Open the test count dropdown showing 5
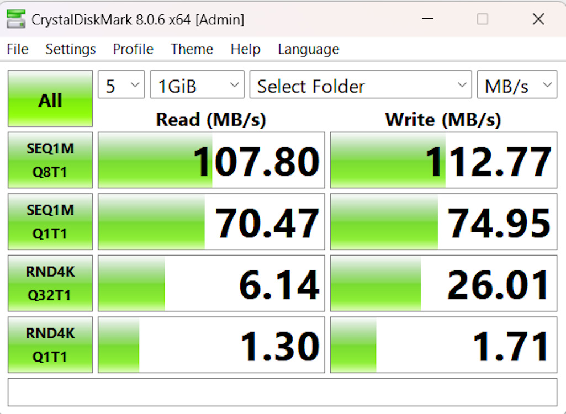The height and width of the screenshot is (414, 566). (x=121, y=84)
